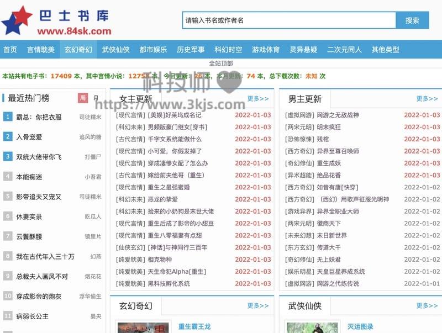Open hot list book 云鬟酥腰

click(x=29, y=237)
